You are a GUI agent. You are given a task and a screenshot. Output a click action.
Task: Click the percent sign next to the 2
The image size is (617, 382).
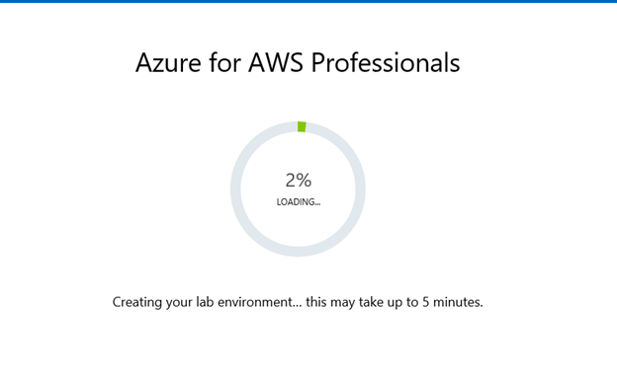[x=305, y=181]
